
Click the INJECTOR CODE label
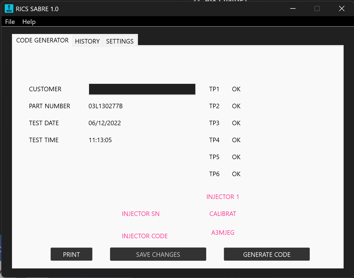(145, 236)
